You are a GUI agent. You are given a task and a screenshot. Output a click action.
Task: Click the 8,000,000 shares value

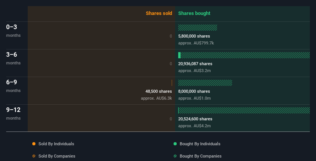pyautogui.click(x=194, y=91)
